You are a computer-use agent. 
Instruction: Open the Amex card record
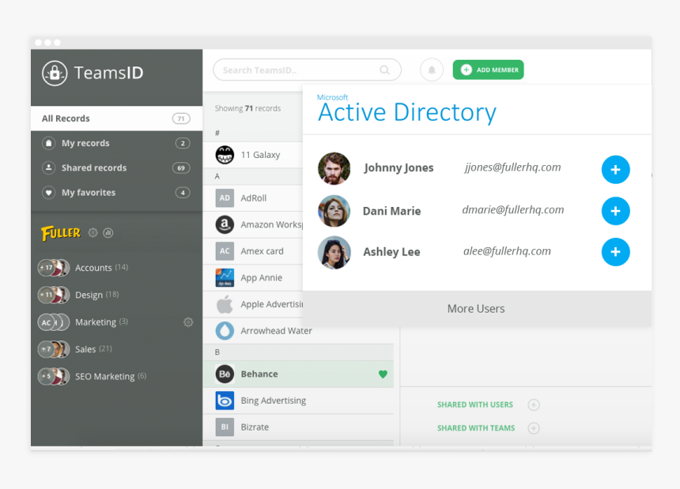pos(253,250)
